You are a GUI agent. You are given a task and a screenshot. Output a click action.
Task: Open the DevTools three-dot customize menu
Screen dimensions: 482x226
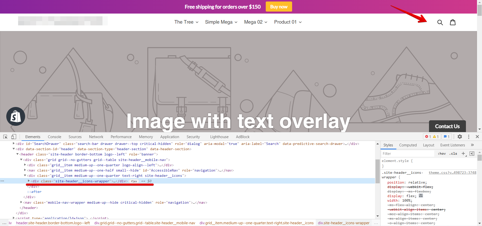469,137
